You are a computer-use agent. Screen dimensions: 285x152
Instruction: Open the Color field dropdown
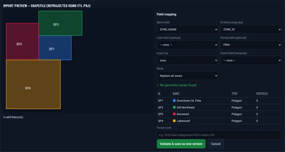point(187,45)
